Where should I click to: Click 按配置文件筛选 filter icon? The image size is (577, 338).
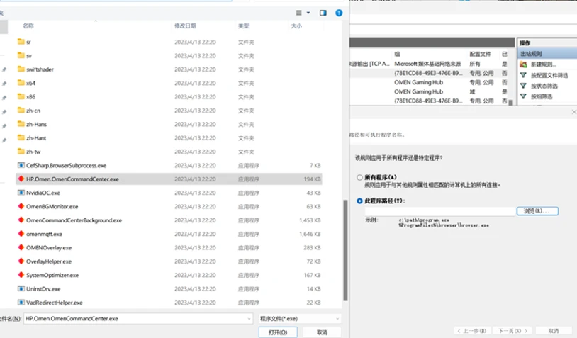coord(523,75)
